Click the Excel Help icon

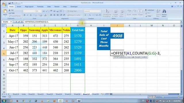(x=172, y=7)
